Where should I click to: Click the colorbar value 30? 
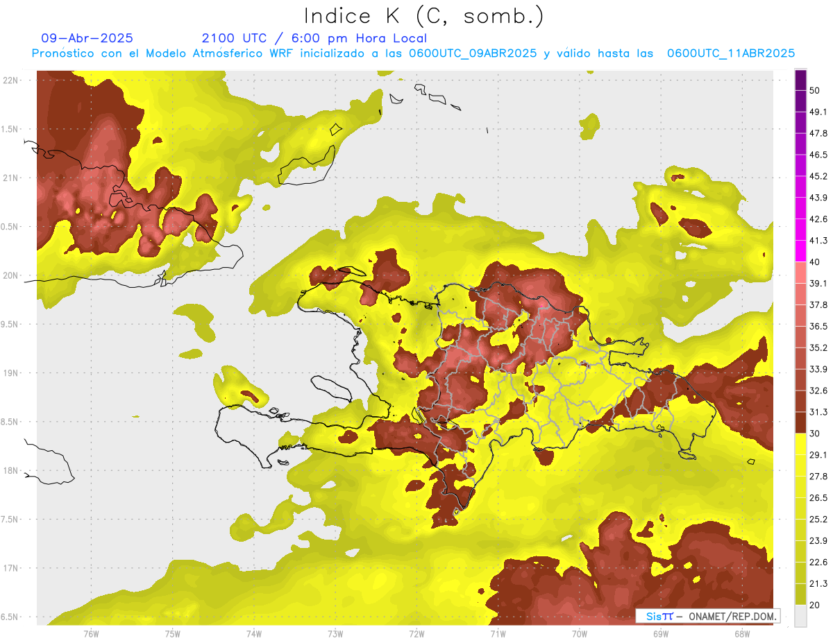click(816, 433)
